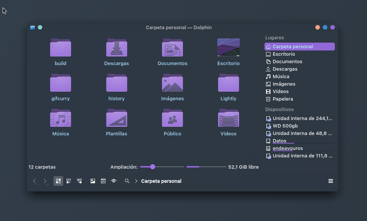
Task: Go to Imágenes in Lugares panel
Action: (x=300, y=84)
